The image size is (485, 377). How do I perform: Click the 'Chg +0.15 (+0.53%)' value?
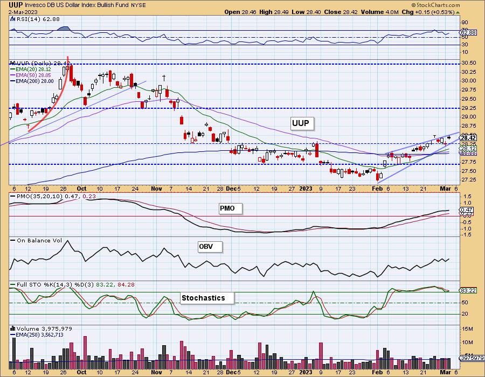[x=428, y=12]
